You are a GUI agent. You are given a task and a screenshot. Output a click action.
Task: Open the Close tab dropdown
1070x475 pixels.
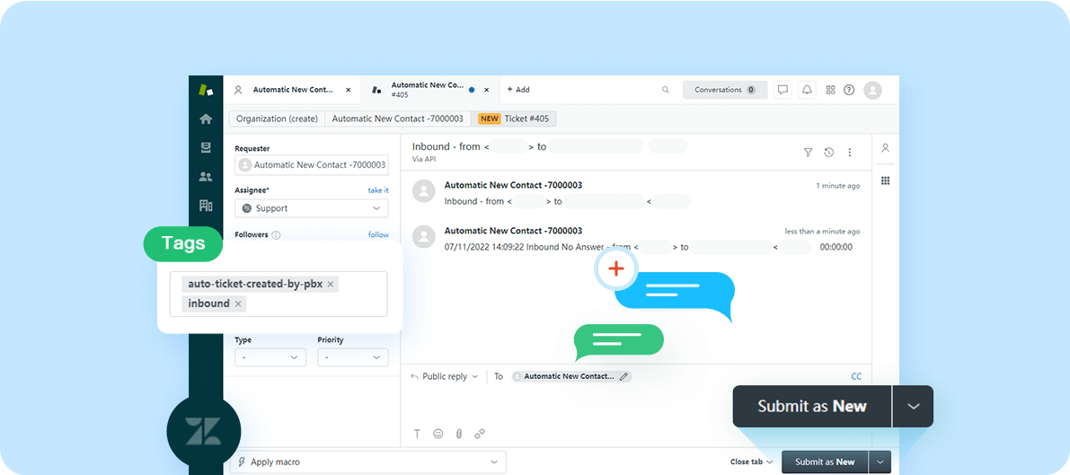[751, 462]
